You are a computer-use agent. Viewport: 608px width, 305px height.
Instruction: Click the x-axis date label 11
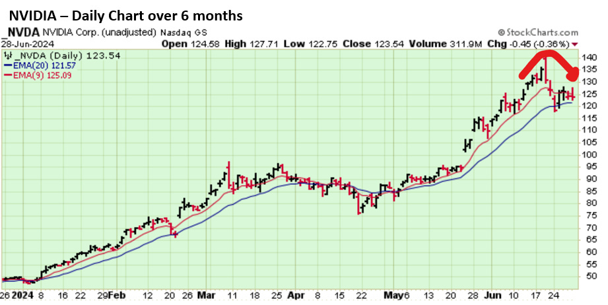click(232, 295)
